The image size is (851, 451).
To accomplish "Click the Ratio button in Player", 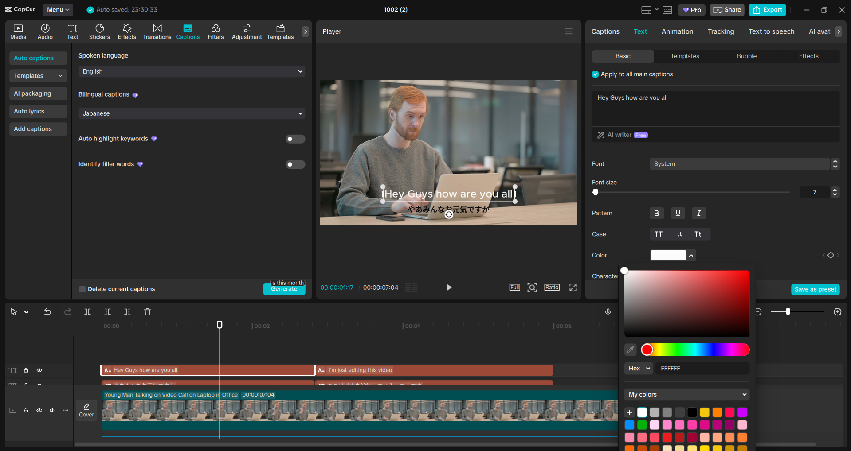I will [552, 288].
